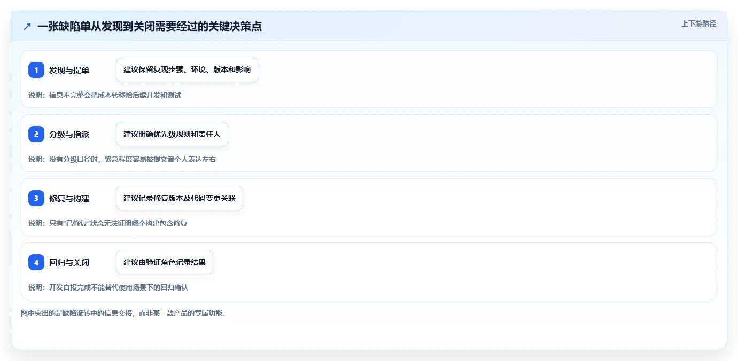
Task: Click the arrow icon beside the title
Action: [27, 26]
